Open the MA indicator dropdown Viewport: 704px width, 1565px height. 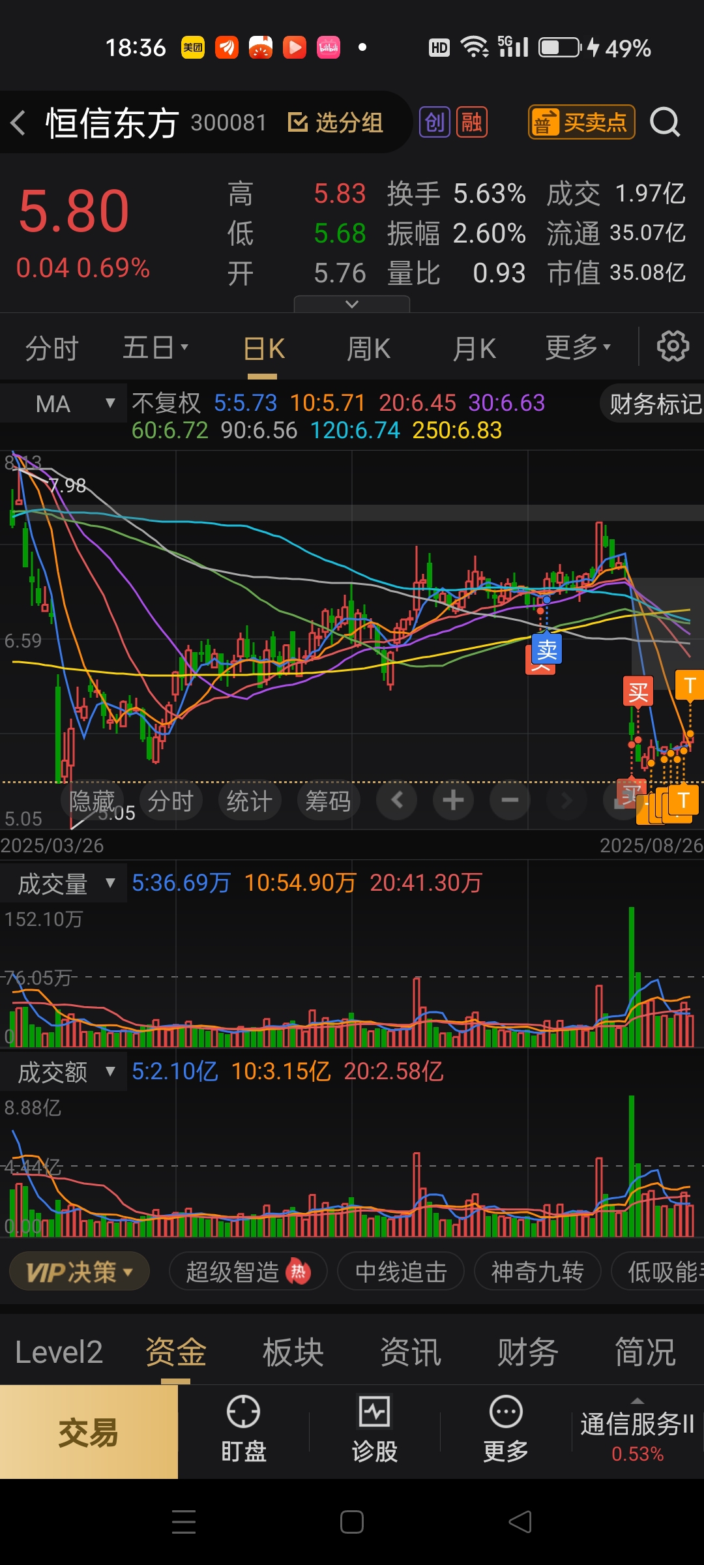[x=64, y=404]
